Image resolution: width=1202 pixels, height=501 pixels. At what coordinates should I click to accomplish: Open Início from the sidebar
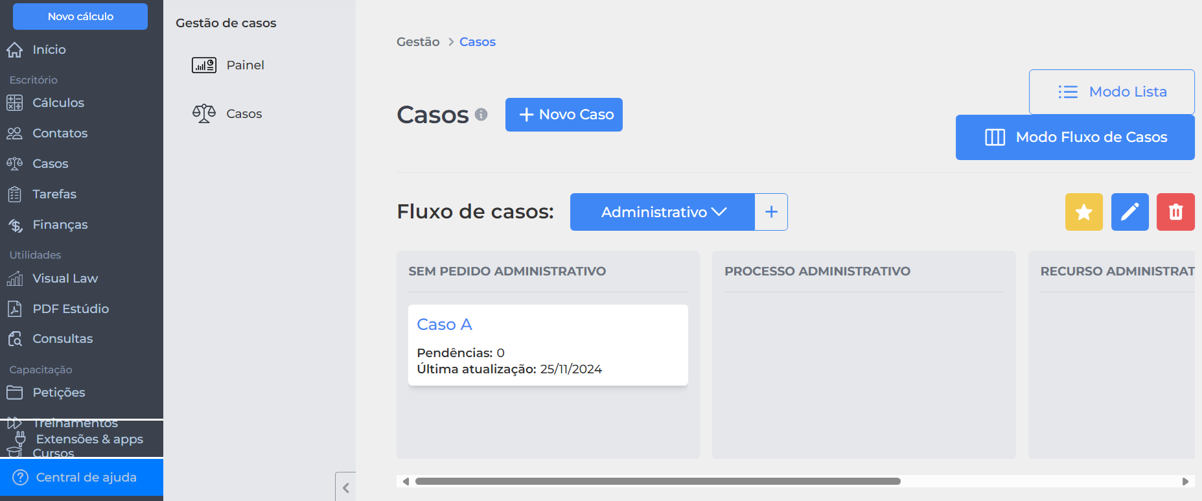click(49, 49)
